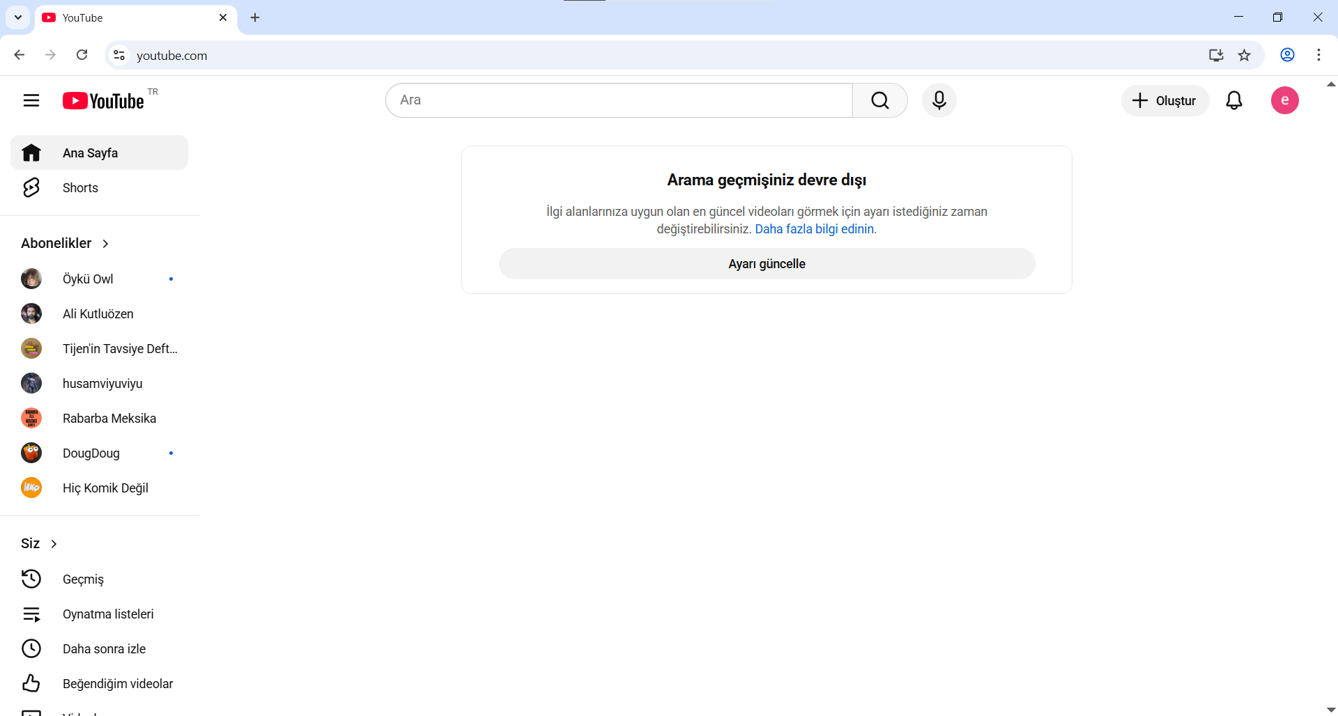This screenshot has width=1338, height=716.
Task: Open the tab search dropdown
Action: 18,17
